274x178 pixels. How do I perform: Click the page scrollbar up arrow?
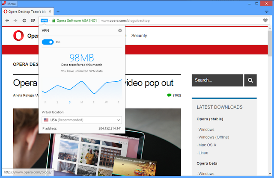pyautogui.click(x=270, y=29)
